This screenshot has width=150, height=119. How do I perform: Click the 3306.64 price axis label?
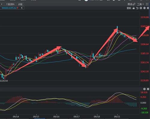click(x=145, y=44)
